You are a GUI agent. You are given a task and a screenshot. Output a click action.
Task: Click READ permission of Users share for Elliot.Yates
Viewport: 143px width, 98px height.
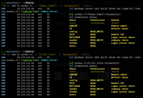tap(93, 95)
